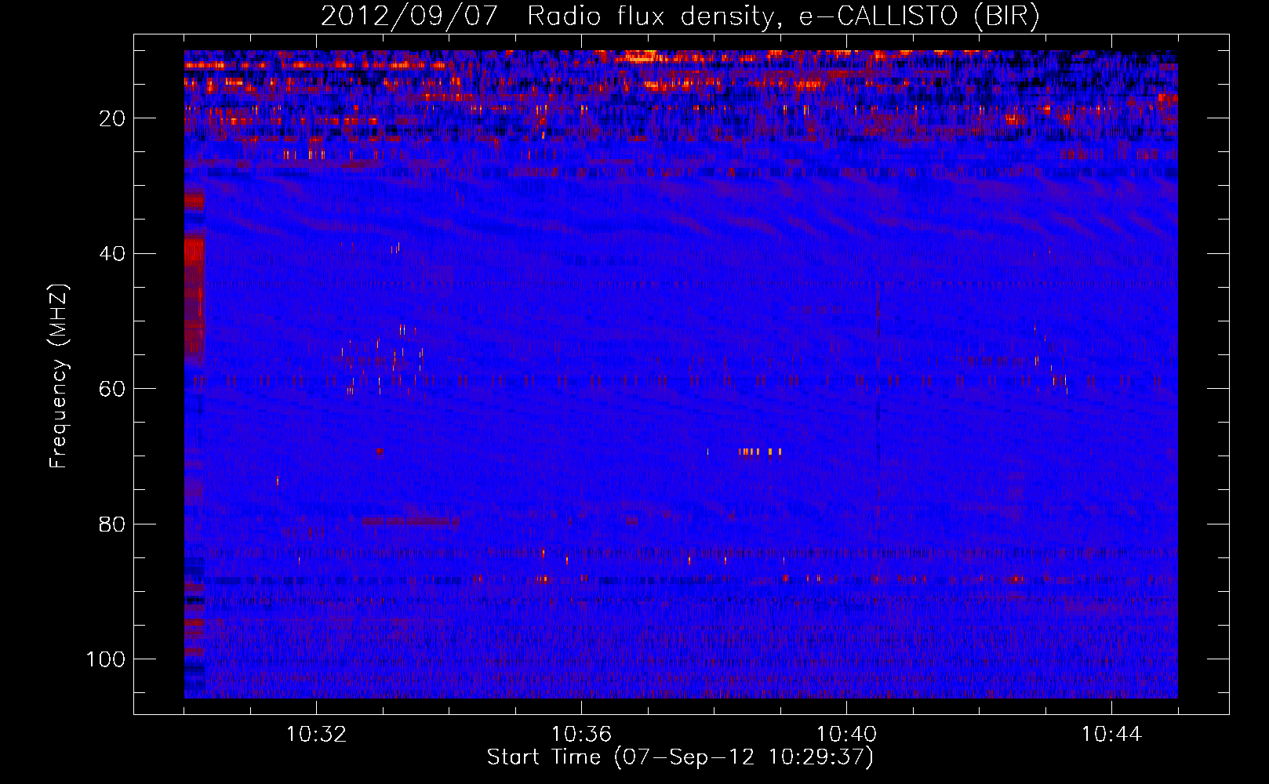
Task: Click the 20 frequency tick label
Action: pyautogui.click(x=112, y=118)
